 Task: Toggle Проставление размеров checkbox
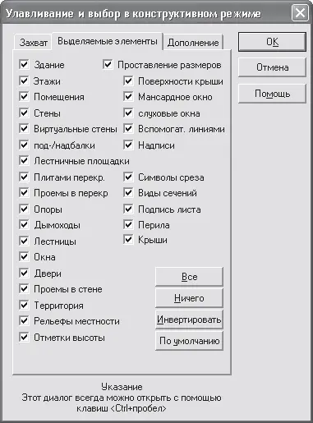pyautogui.click(x=108, y=65)
